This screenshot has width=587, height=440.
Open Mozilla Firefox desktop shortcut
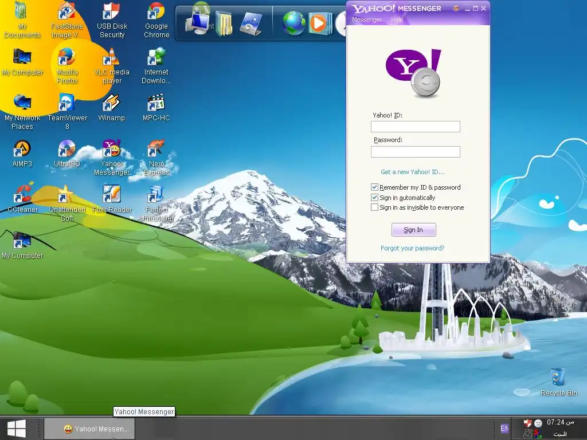pos(66,66)
